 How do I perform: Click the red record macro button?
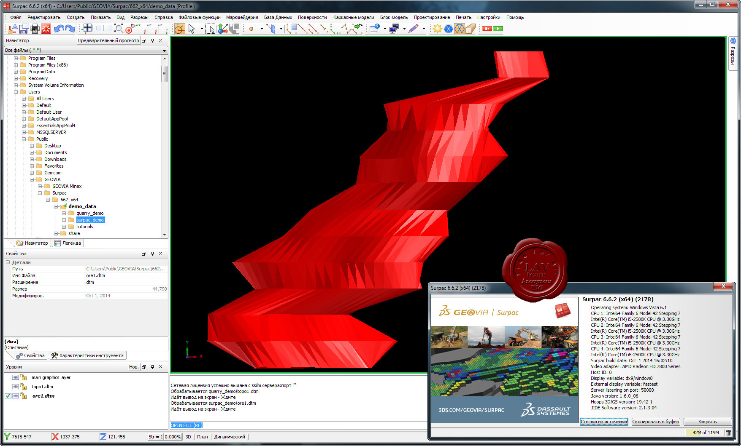pyautogui.click(x=487, y=29)
